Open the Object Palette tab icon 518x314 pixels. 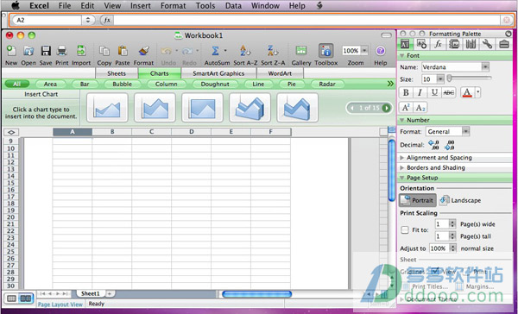[x=421, y=44]
